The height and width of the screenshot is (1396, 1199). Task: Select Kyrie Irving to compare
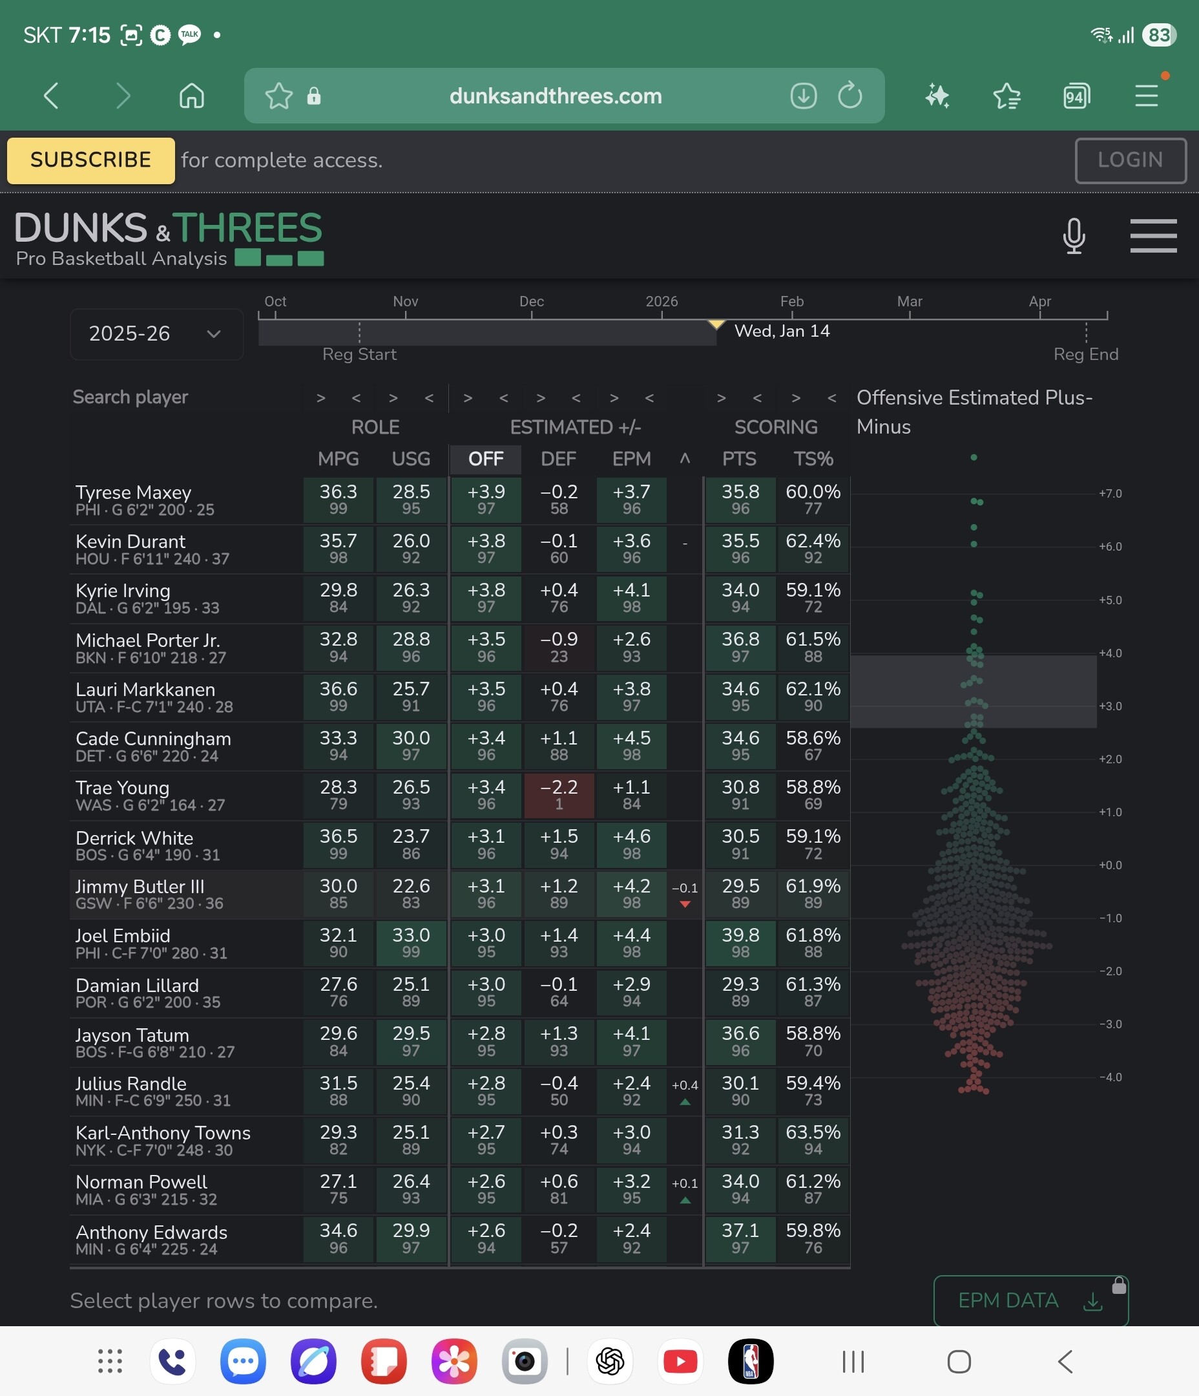pos(460,598)
